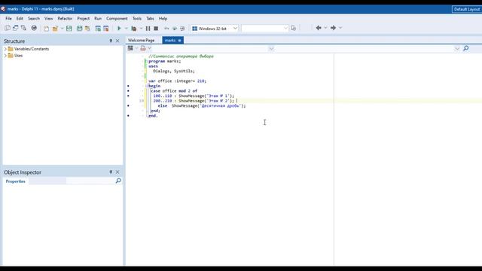Click the Step Over debug icon
Screen dimensions: 482x271
(174, 29)
